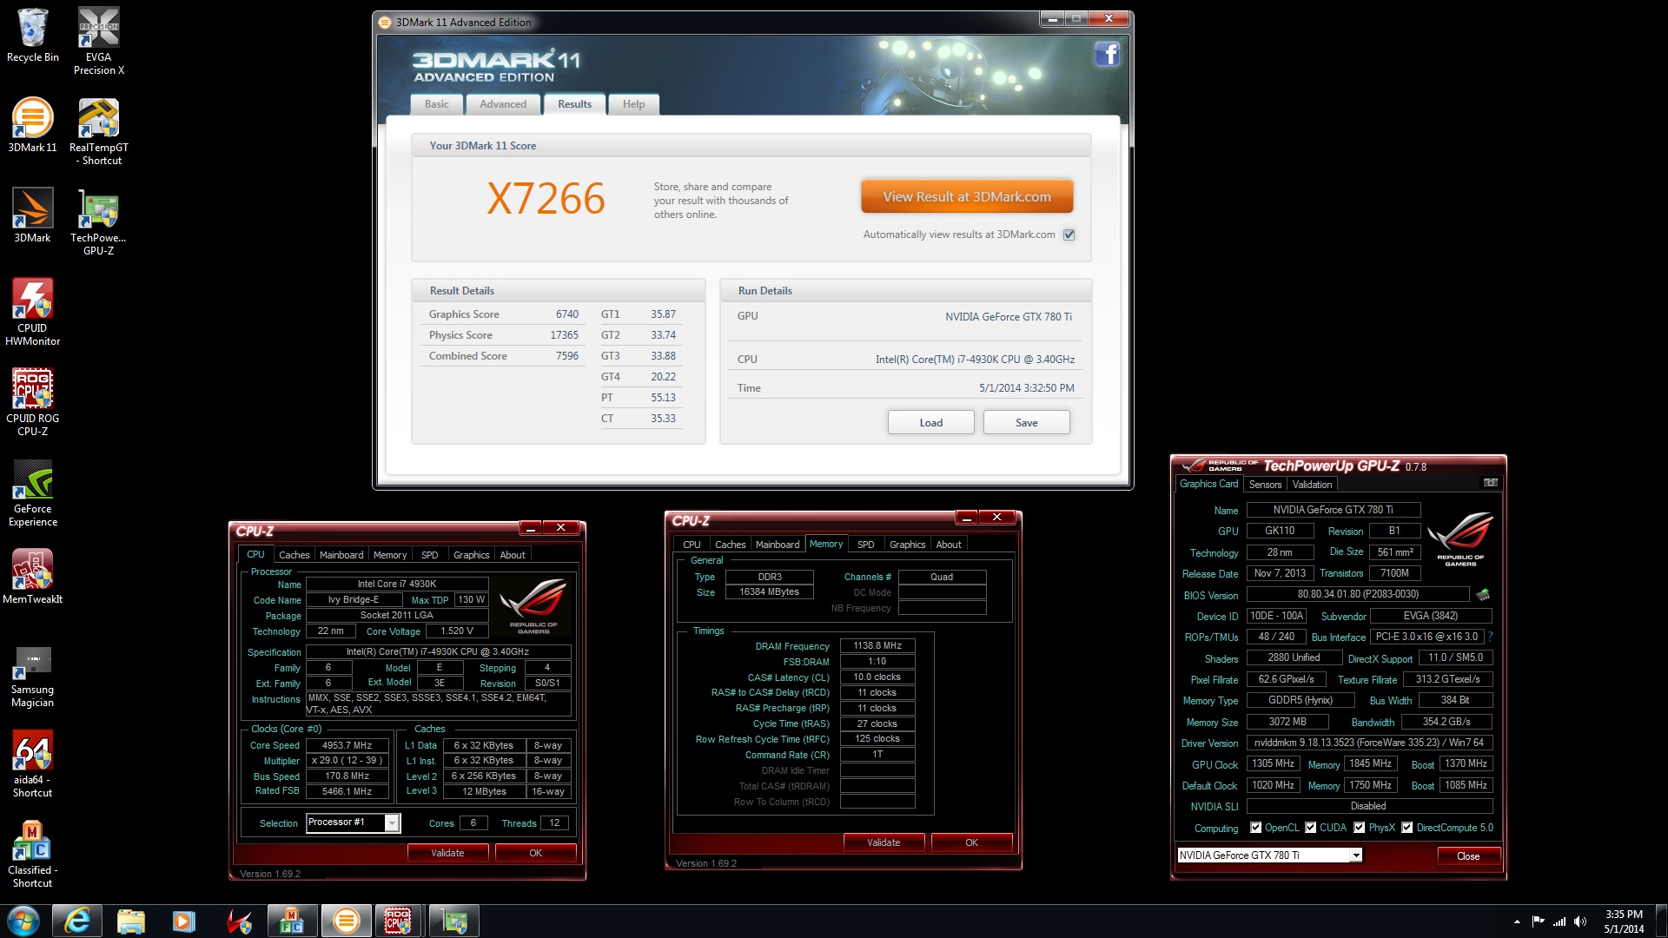Launch CPUID HWMonitor icon
Viewport: 1668px width, 938px height.
(32, 312)
